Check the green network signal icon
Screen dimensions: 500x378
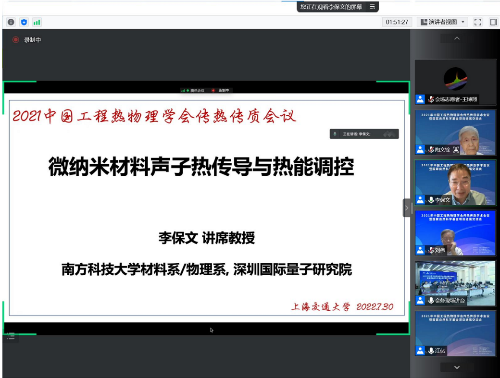(x=37, y=22)
